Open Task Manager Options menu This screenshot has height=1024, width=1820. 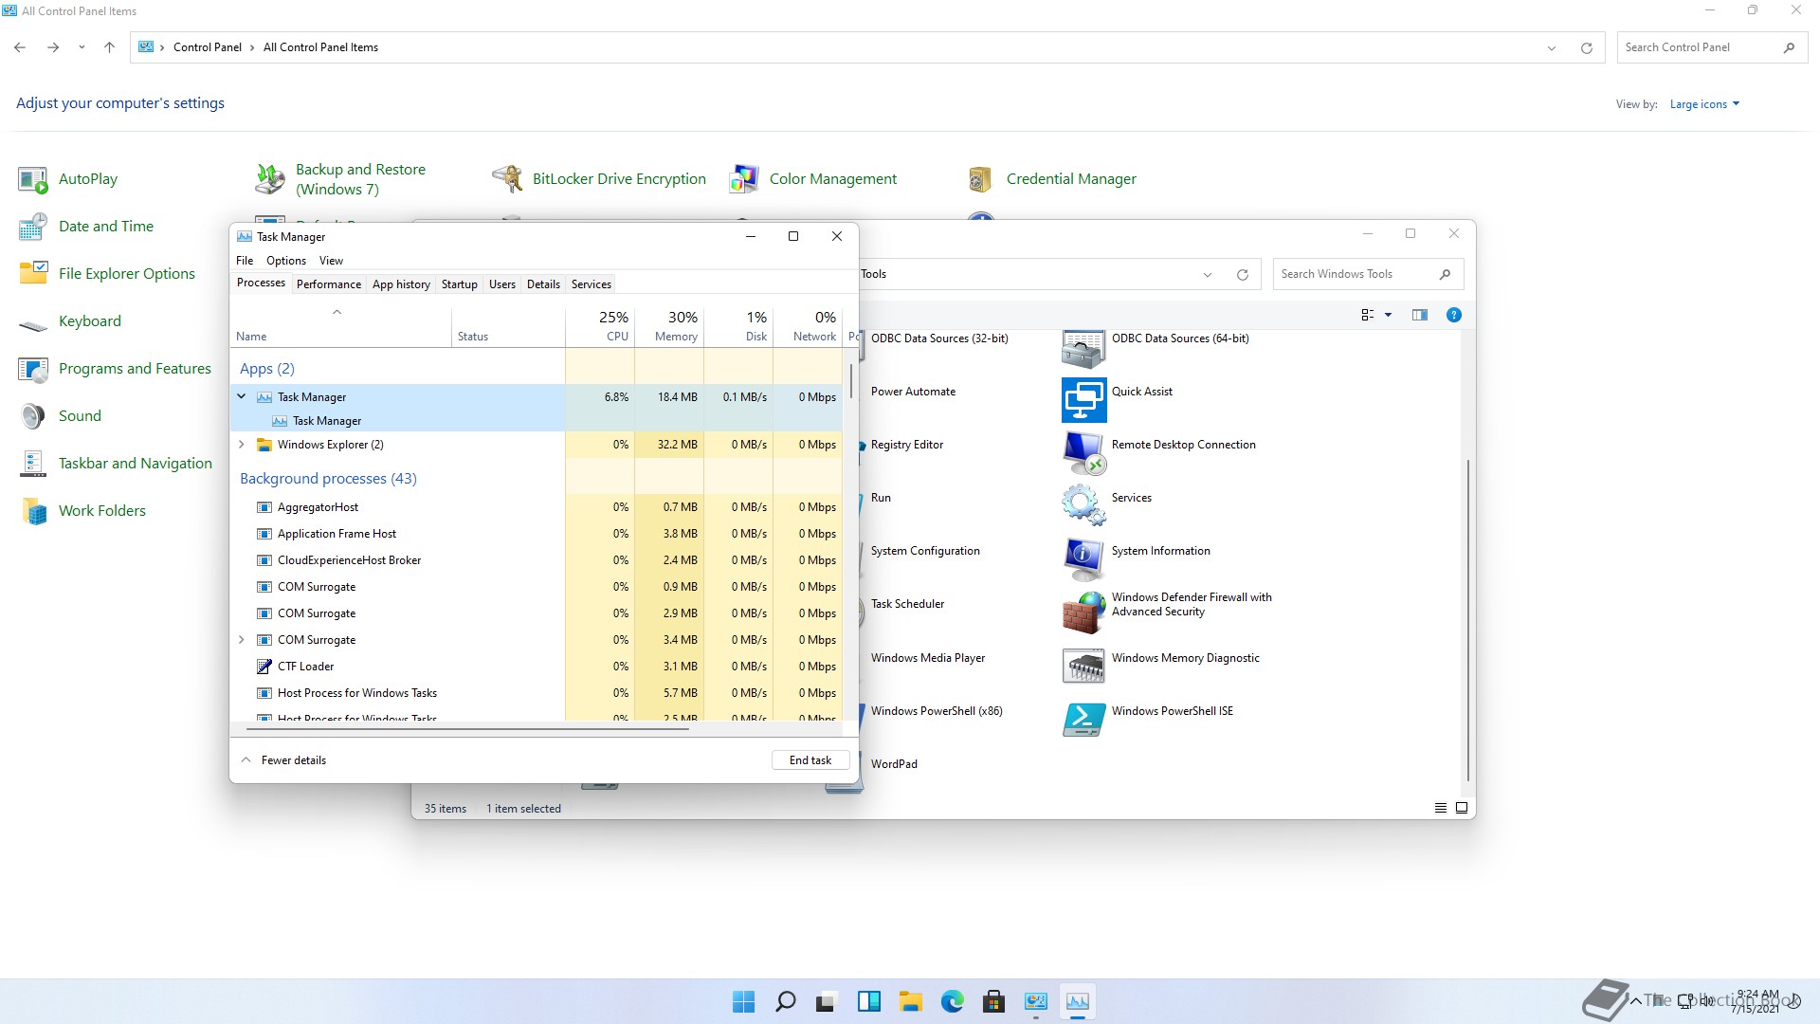point(286,261)
